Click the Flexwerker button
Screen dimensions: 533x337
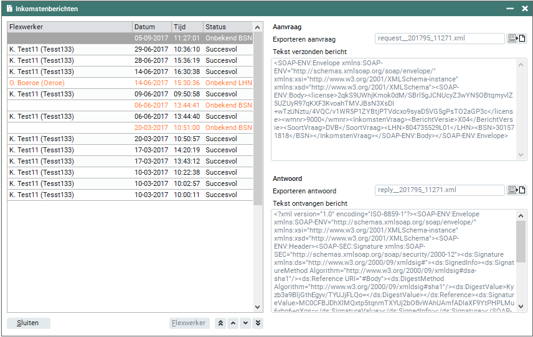coord(189,323)
